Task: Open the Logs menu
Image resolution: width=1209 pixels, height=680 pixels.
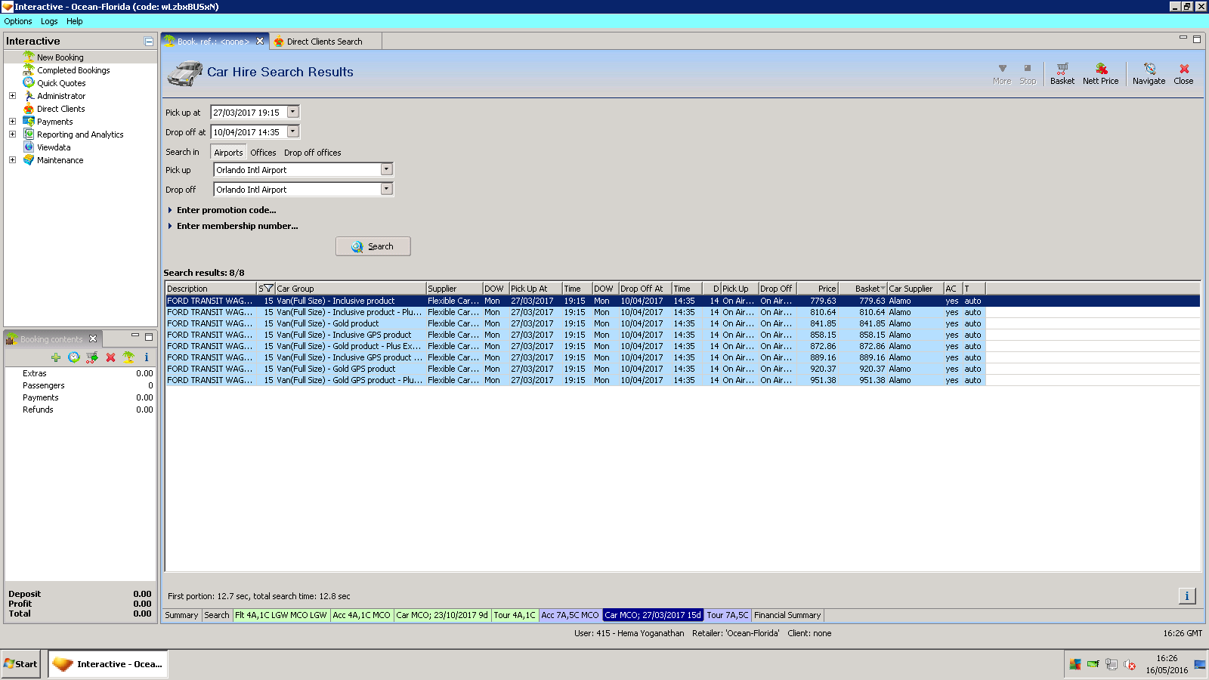Action: pos(49,21)
